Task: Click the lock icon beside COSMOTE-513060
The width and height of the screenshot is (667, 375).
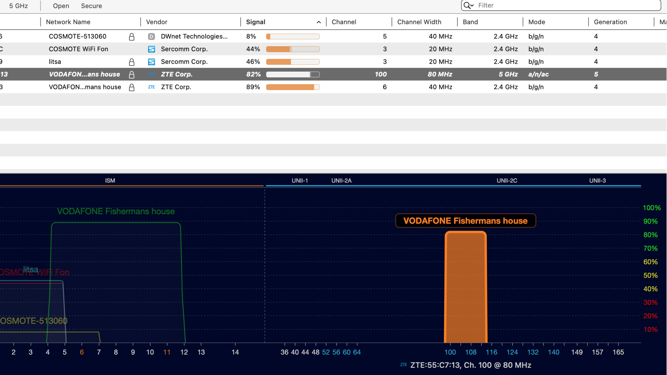Action: pyautogui.click(x=132, y=37)
